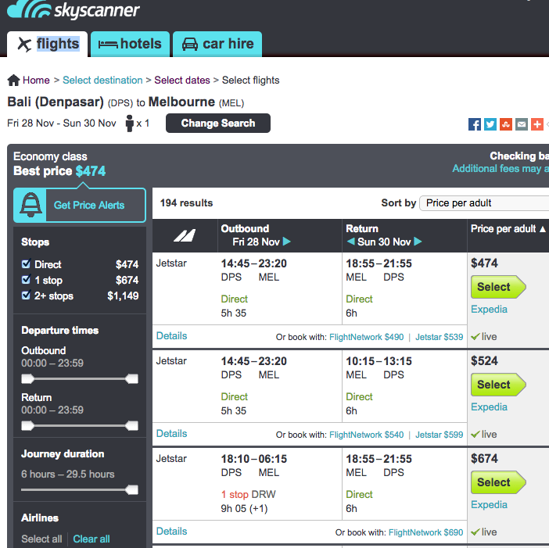Click Clear all airlines
The width and height of the screenshot is (549, 548).
(91, 539)
